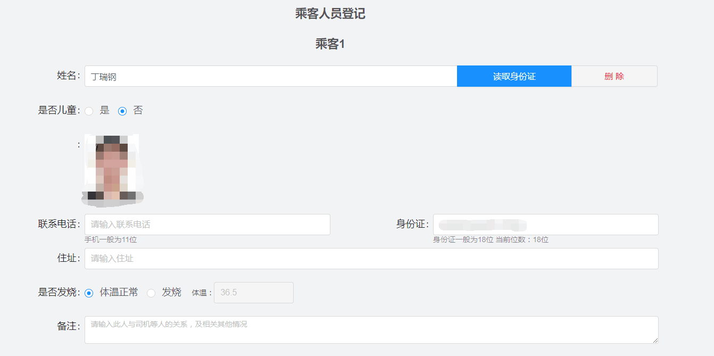Click inside the 备注 remarks textarea
714x356 pixels.
tap(371, 330)
